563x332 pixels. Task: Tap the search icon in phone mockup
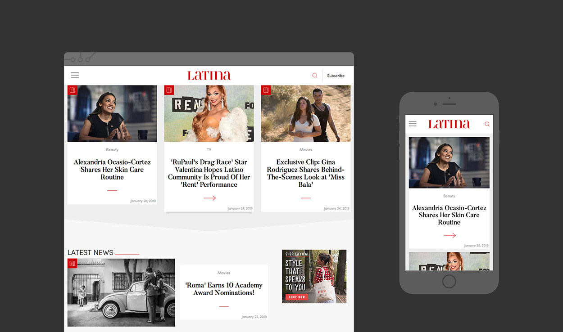487,124
